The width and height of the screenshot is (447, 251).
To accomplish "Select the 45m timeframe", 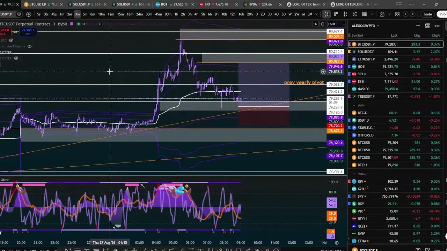I will [x=159, y=14].
